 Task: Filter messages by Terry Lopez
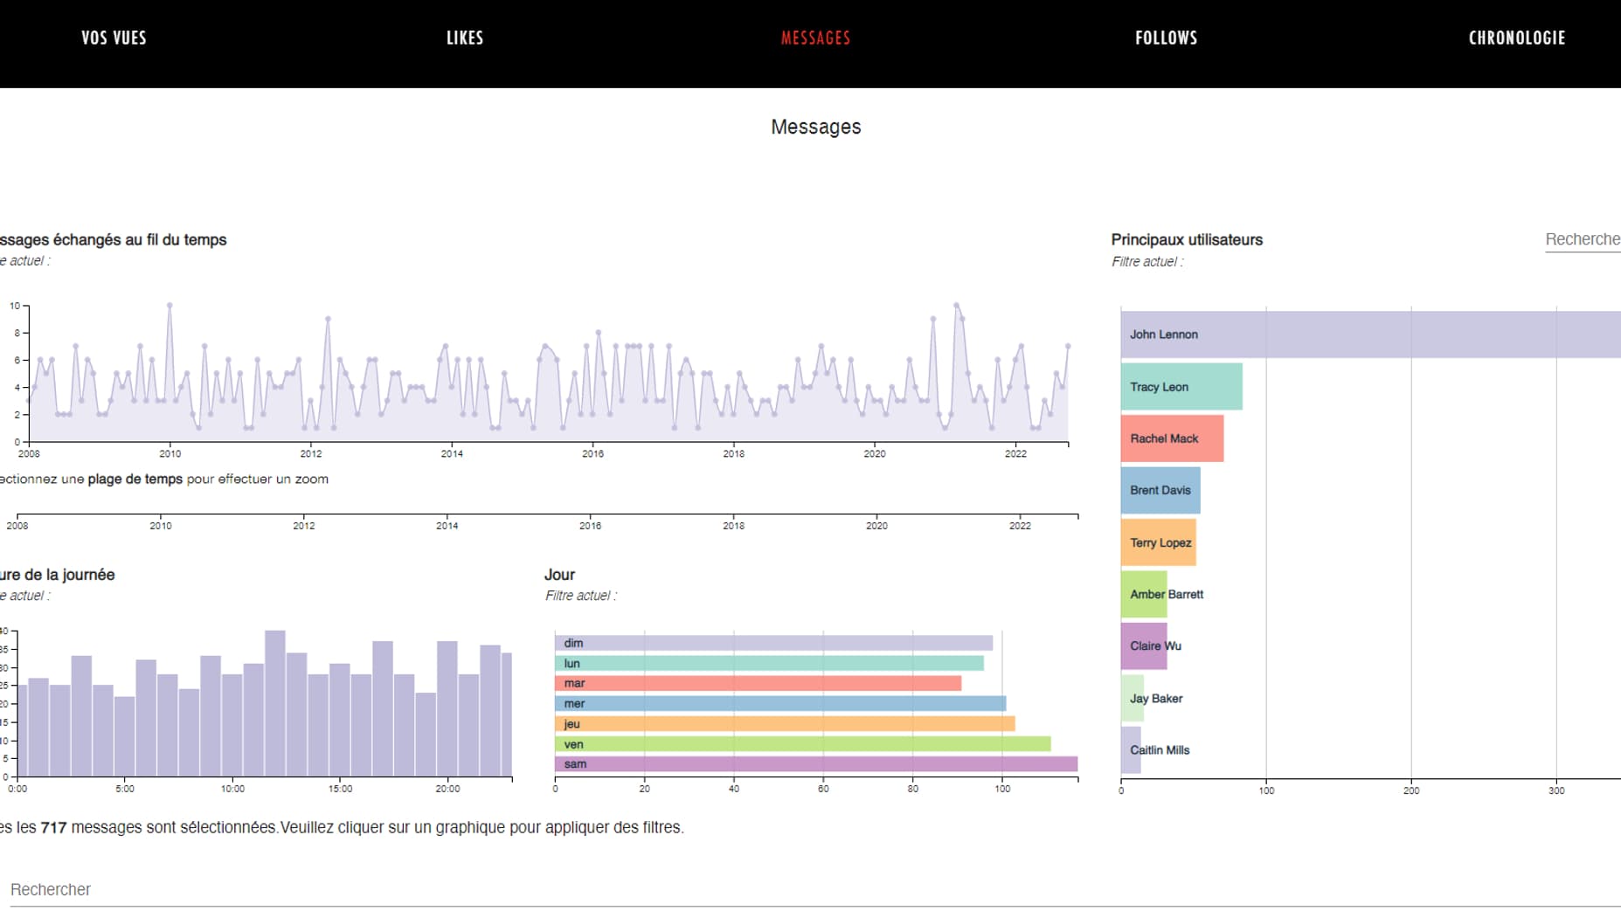(x=1158, y=542)
